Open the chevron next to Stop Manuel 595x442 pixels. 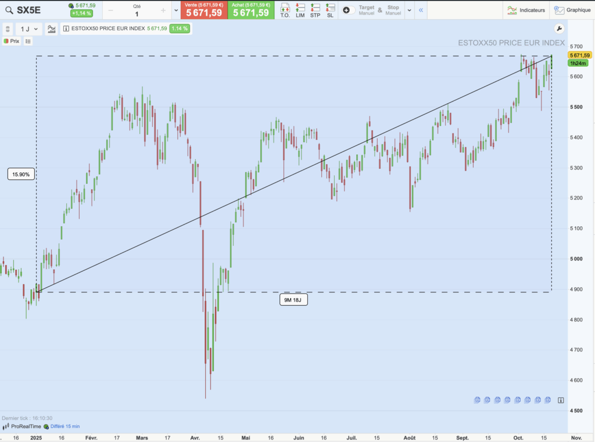click(x=408, y=10)
